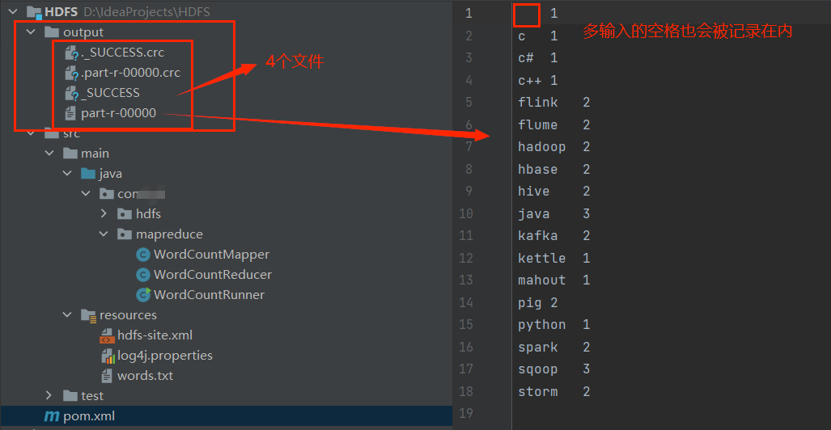Viewport: 831px width, 430px height.
Task: Click the WordCountRunner runnable class icon
Action: pos(143,294)
